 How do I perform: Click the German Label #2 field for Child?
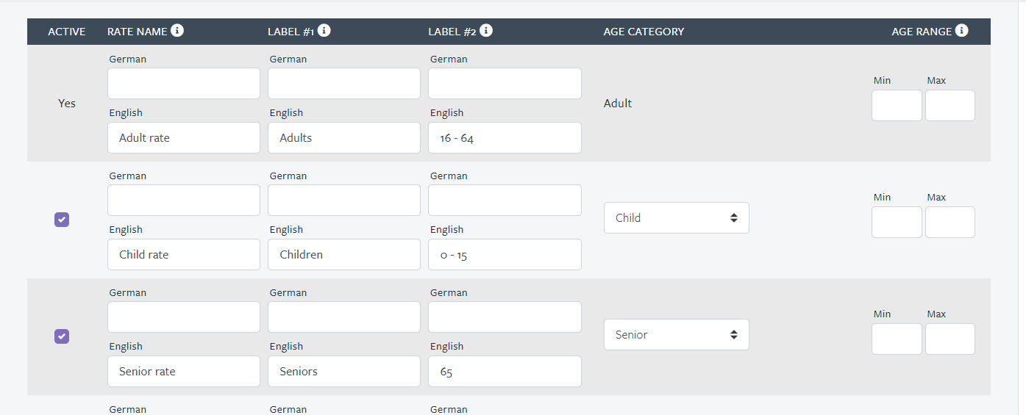point(505,201)
